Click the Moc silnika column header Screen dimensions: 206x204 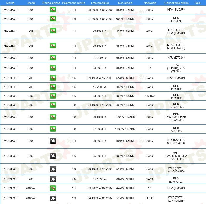(x=125, y=3)
